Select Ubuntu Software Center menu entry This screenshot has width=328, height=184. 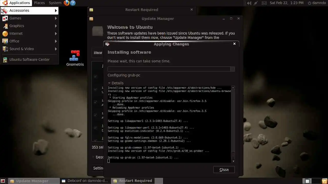pyautogui.click(x=29, y=60)
